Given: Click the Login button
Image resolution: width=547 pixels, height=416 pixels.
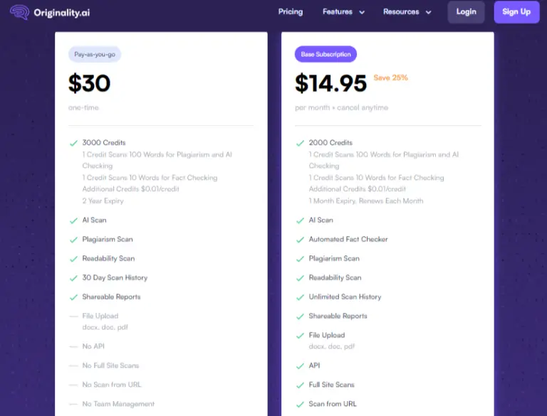Looking at the screenshot, I should point(466,12).
